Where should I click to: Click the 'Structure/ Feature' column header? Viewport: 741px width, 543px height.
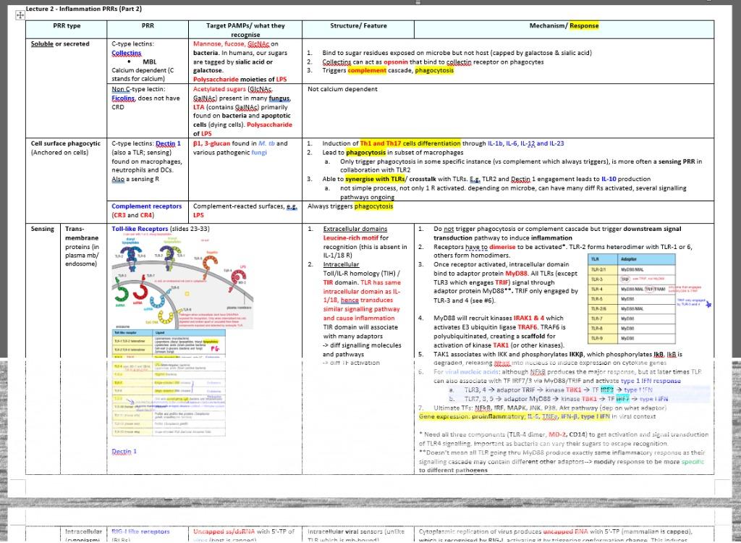pyautogui.click(x=358, y=26)
